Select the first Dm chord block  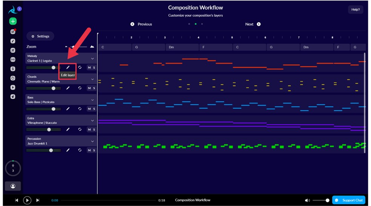(x=182, y=47)
